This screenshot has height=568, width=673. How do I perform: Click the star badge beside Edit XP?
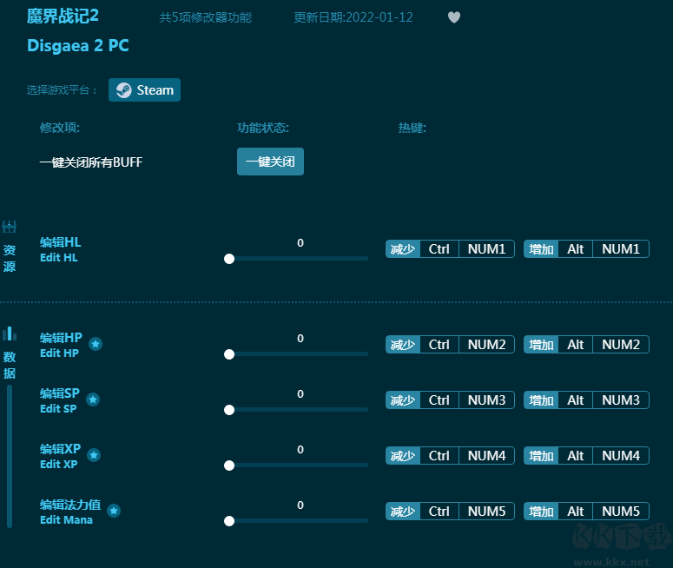[94, 455]
